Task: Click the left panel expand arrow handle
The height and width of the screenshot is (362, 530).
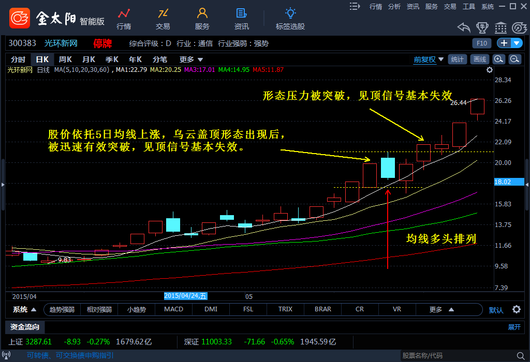Action: coord(3,185)
